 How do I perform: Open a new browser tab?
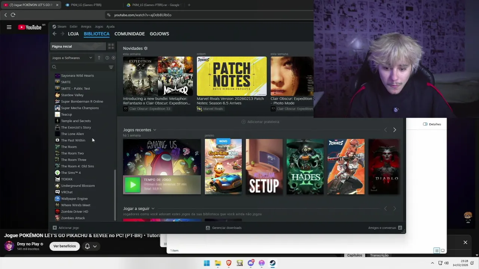click(189, 5)
